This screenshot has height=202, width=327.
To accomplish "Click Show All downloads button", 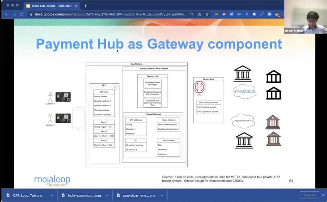I will click(309, 195).
